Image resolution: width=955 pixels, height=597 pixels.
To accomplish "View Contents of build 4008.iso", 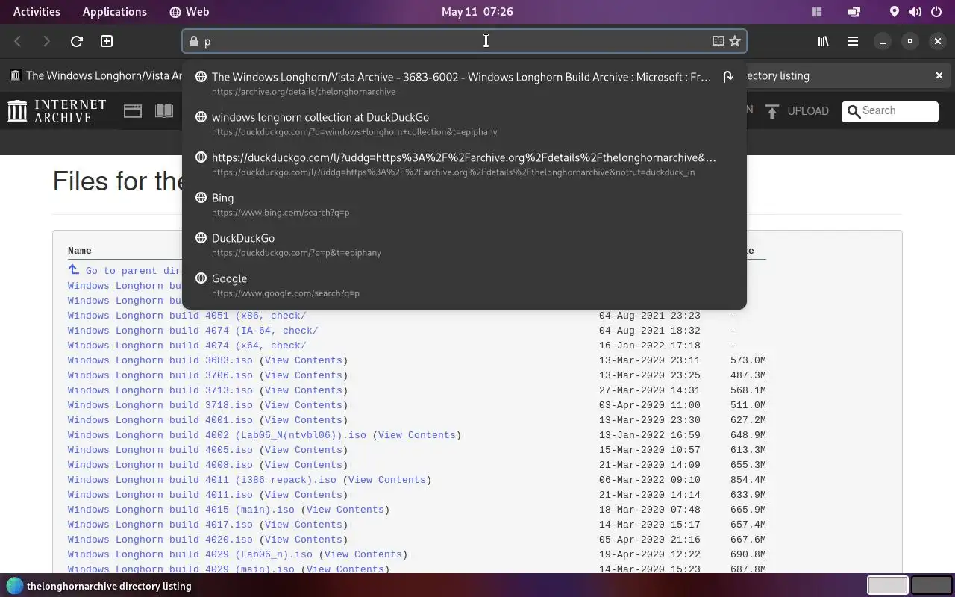I will pyautogui.click(x=304, y=465).
